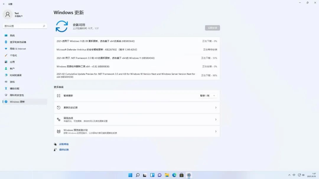
Task: Open the Chat app on the taskbar
Action: click(159, 175)
